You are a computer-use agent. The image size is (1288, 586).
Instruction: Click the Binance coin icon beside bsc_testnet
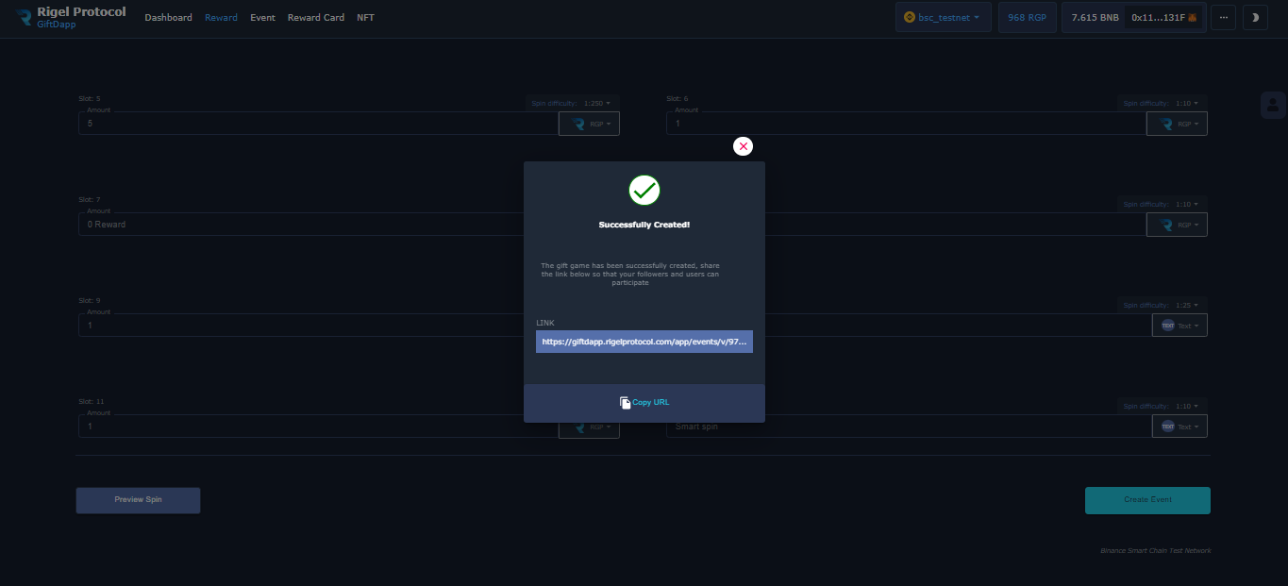[910, 17]
